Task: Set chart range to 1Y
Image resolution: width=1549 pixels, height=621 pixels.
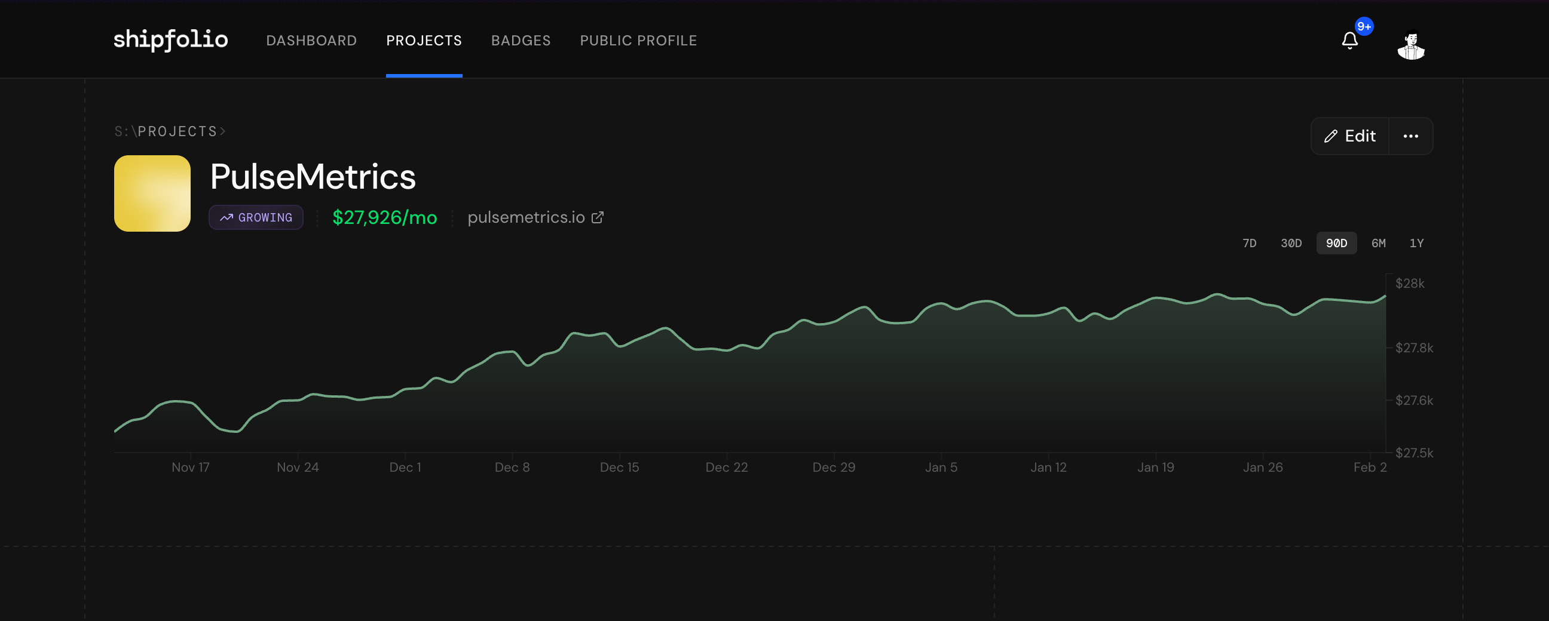Action: (x=1416, y=243)
